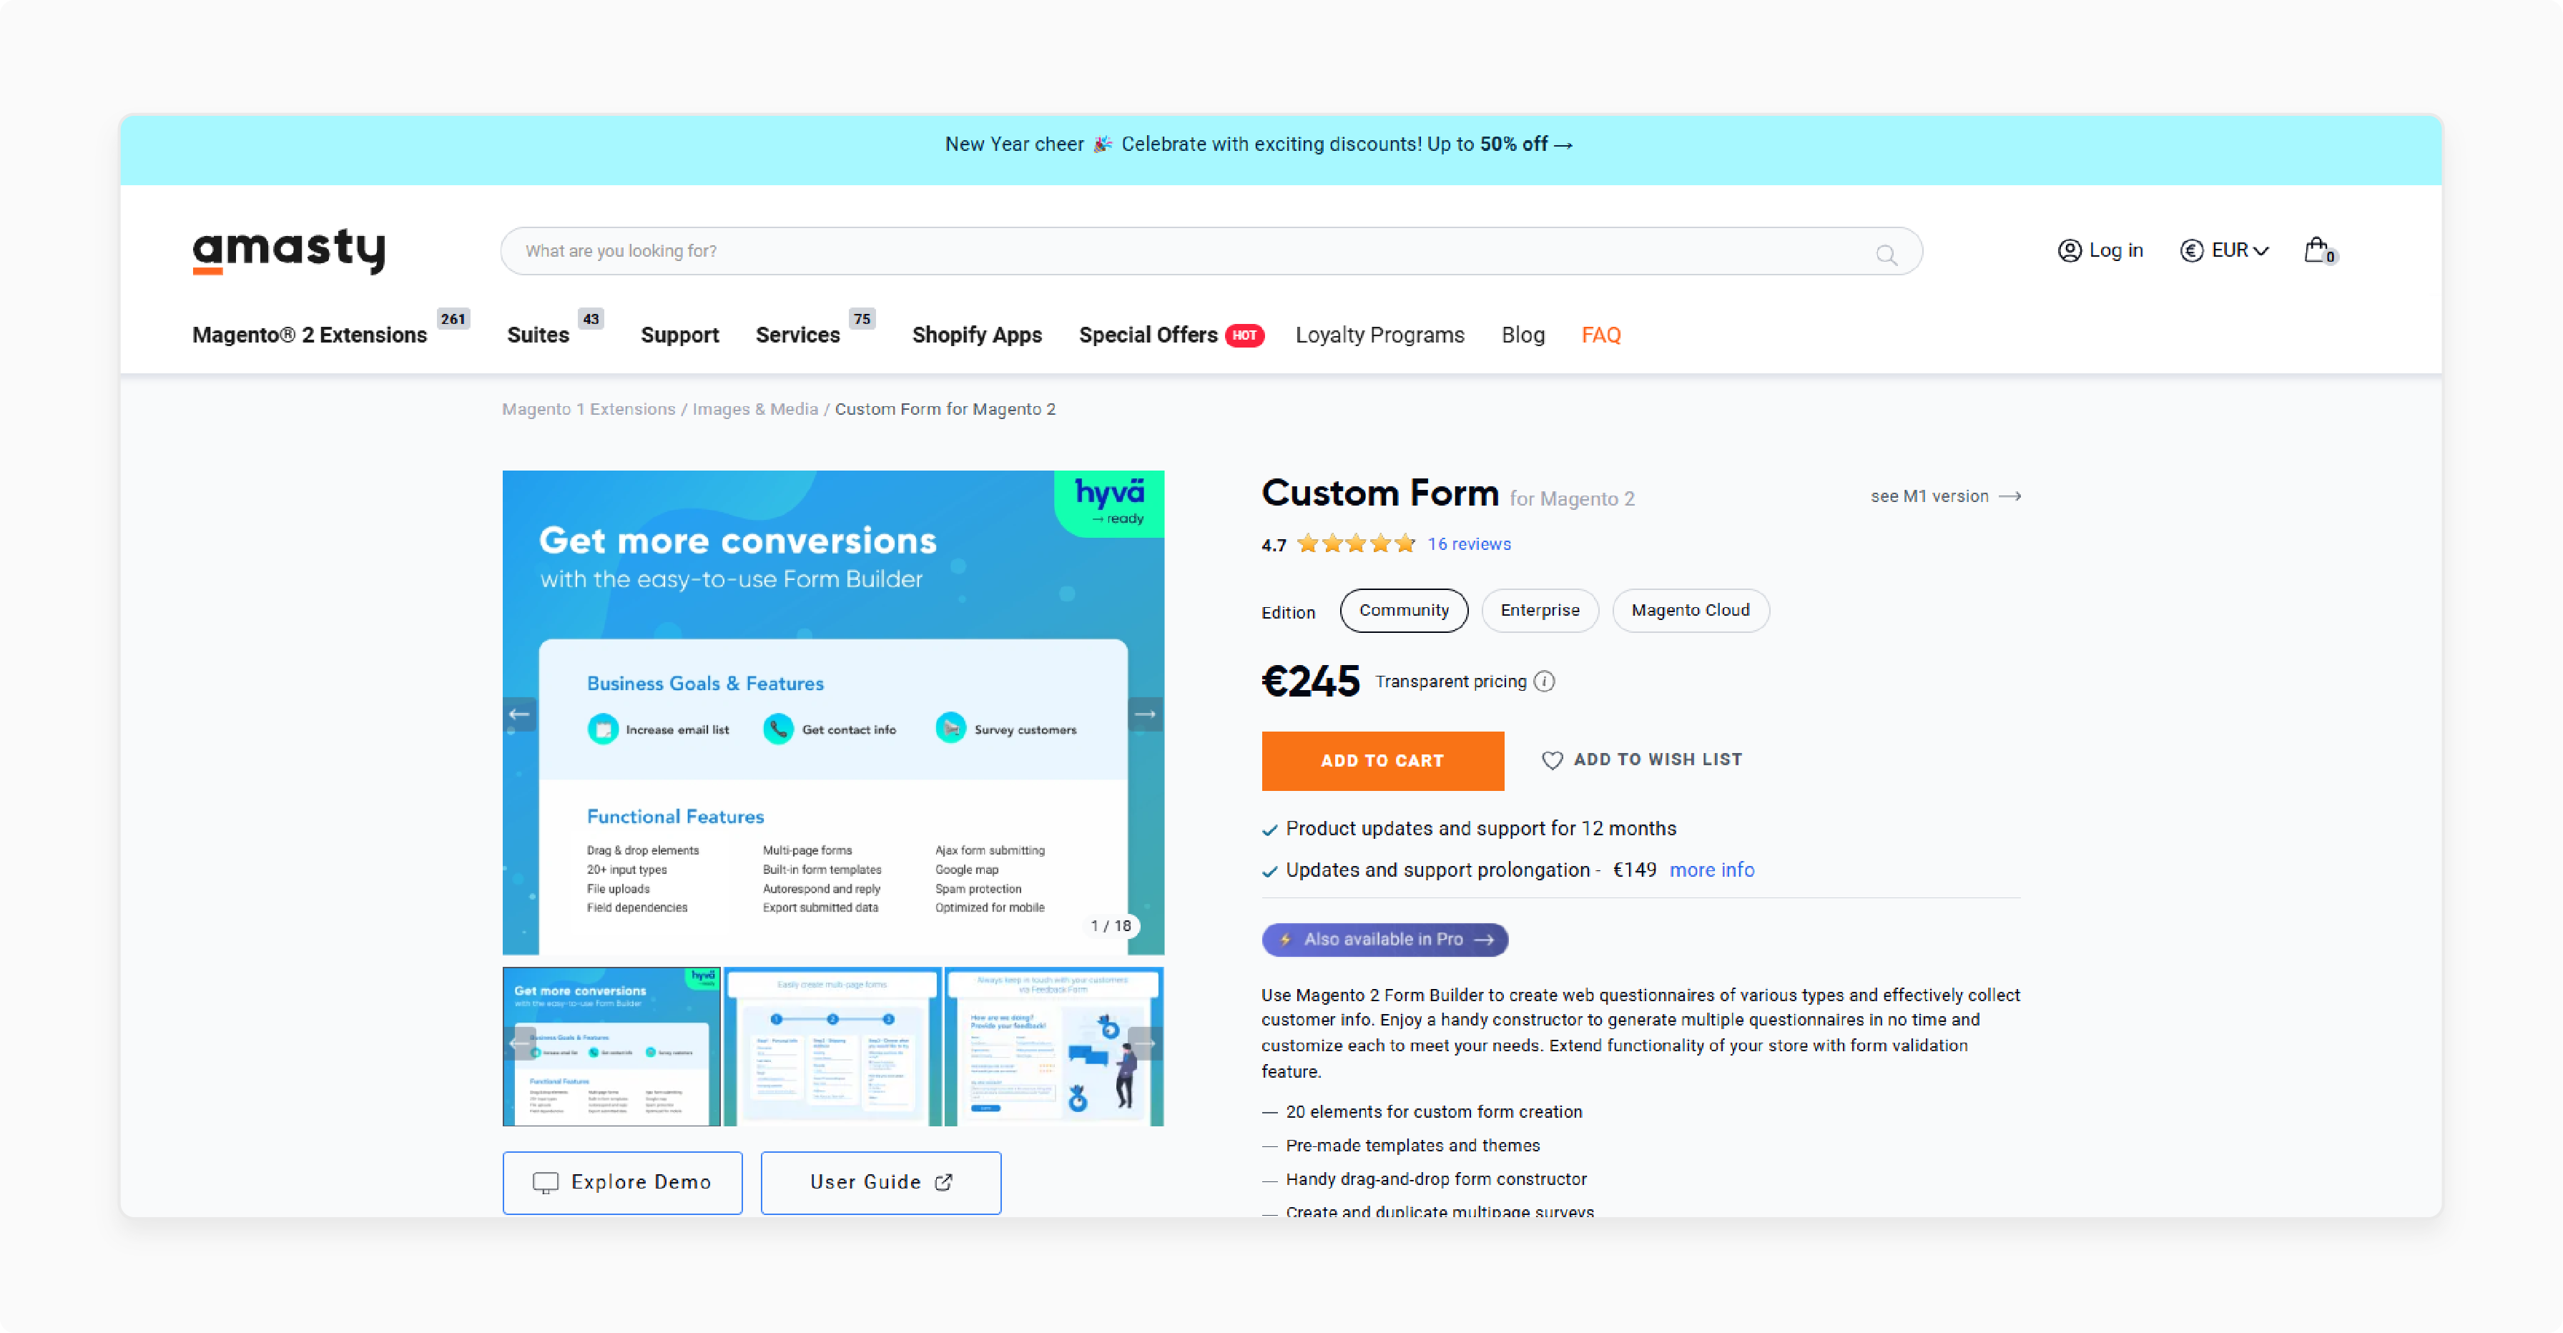Open Special Offers menu item

1148,335
